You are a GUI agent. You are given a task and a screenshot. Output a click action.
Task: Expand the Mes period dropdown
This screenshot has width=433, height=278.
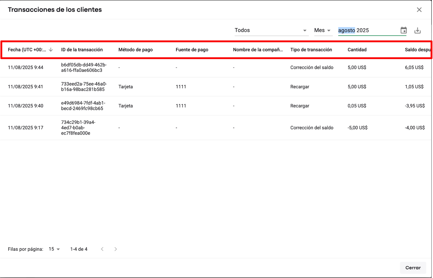323,30
